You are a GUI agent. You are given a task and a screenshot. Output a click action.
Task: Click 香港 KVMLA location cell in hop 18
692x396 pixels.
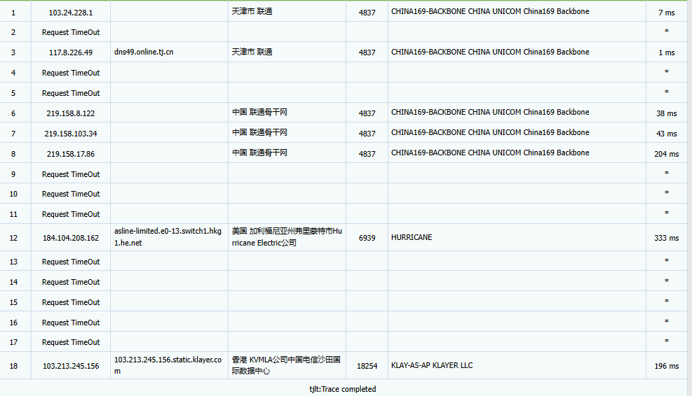[286, 365]
